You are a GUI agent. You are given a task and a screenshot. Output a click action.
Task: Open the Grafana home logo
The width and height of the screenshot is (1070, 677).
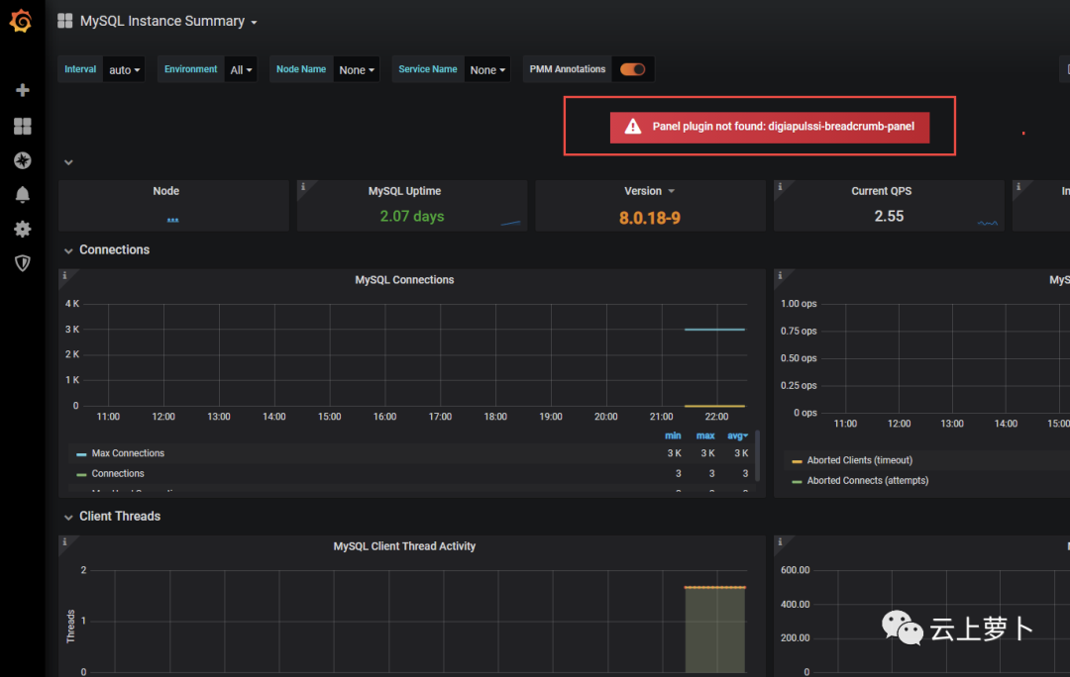point(21,21)
